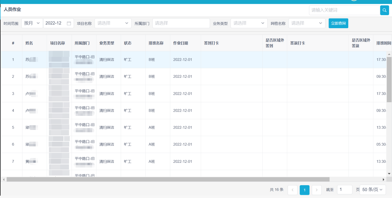Go to next page arrow
392x198 pixels.
pyautogui.click(x=317, y=190)
